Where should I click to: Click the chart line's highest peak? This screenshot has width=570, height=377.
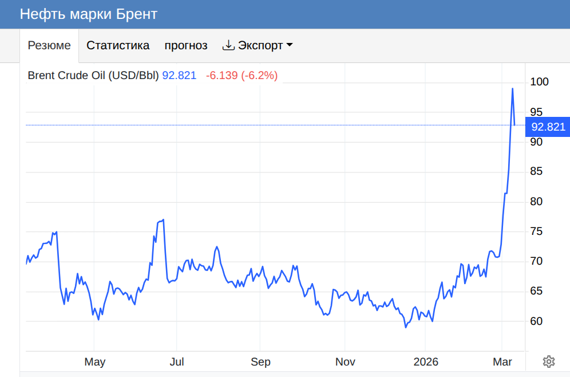512,89
